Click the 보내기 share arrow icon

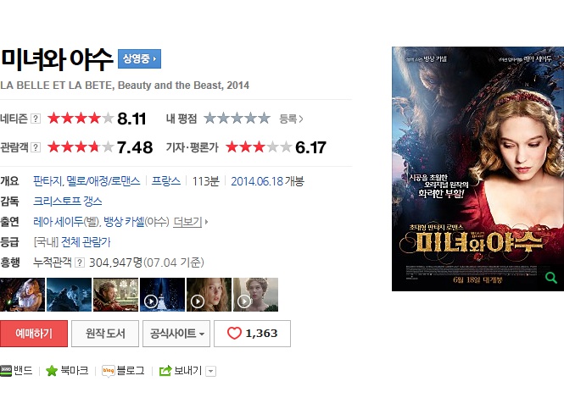point(165,371)
